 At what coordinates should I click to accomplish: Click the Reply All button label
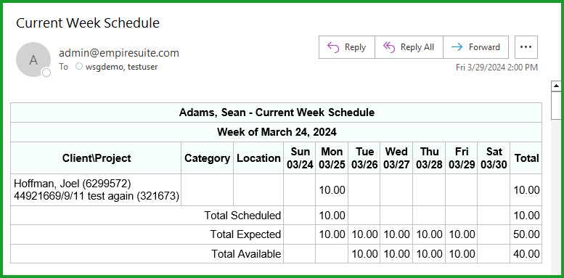tap(417, 47)
